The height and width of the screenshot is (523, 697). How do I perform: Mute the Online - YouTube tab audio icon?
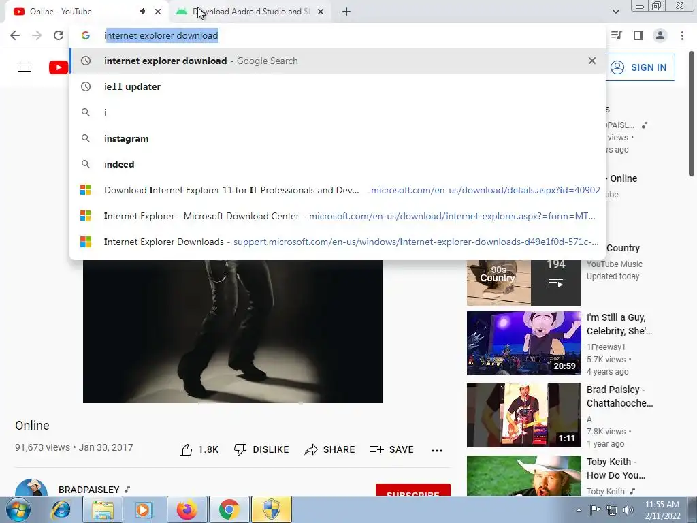tap(143, 12)
